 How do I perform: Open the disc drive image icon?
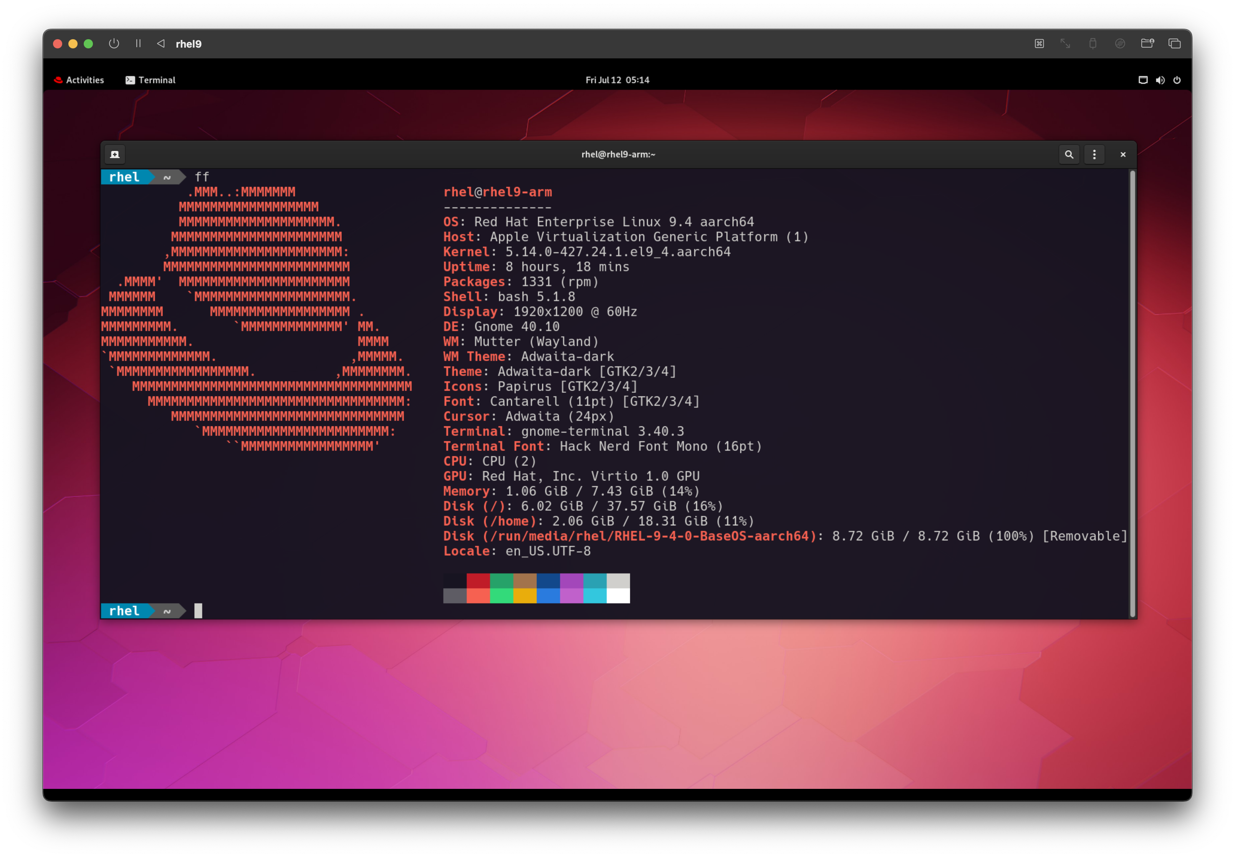[x=1120, y=43]
